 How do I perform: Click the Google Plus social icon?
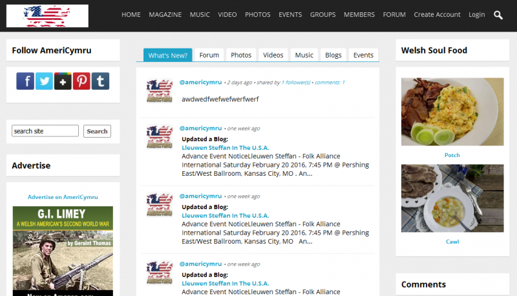pos(63,81)
